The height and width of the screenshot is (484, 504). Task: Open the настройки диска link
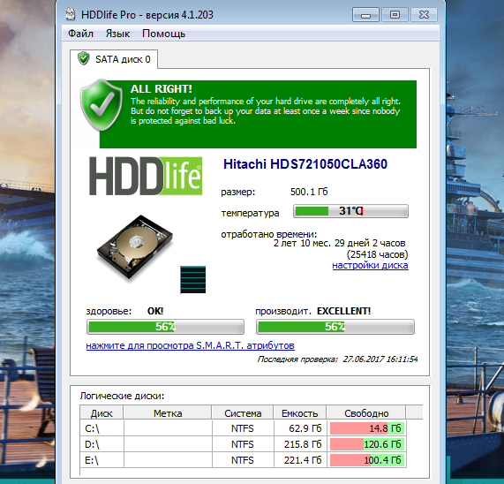pos(370,265)
